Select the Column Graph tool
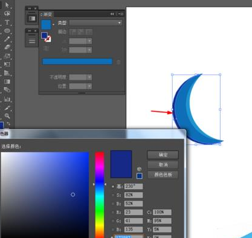Viewport: 252px width, 238px height. coord(7,99)
